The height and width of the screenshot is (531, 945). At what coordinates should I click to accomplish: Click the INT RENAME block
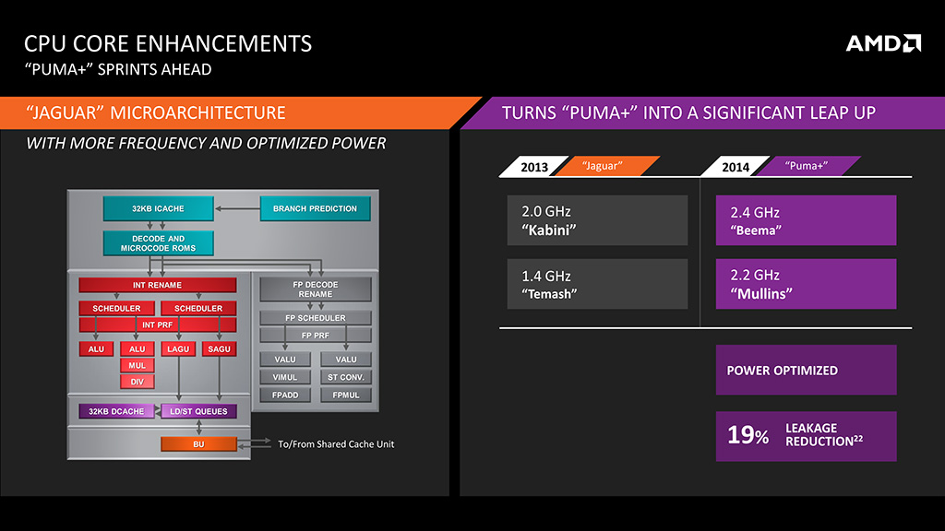[x=157, y=285]
